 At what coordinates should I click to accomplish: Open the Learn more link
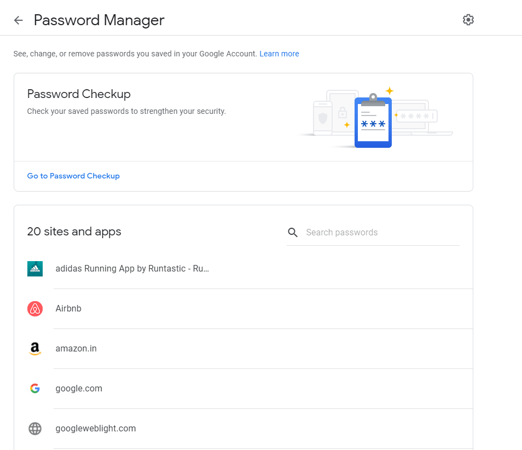(x=279, y=54)
